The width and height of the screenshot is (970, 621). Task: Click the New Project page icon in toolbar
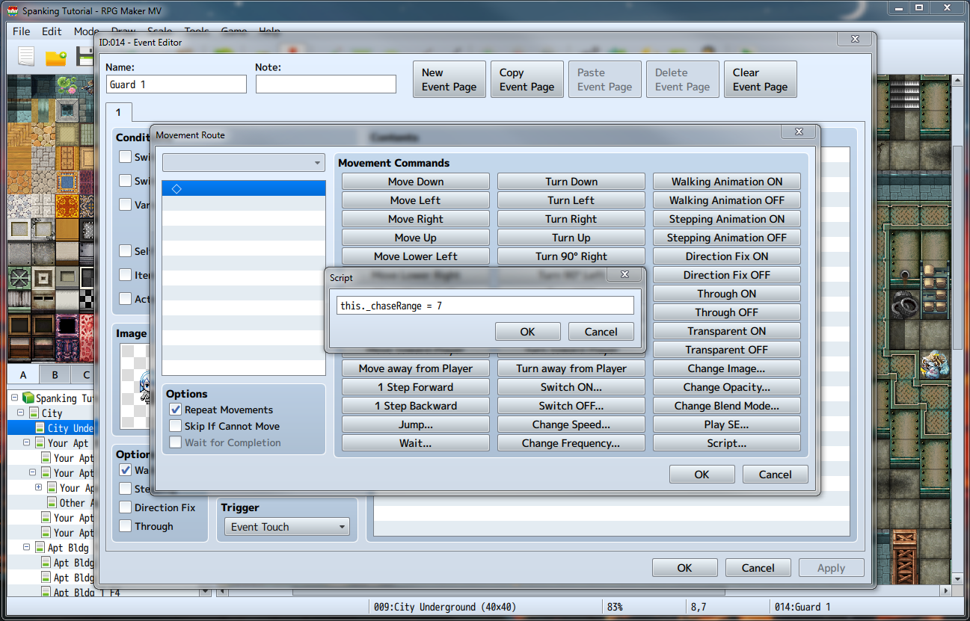[x=26, y=57]
